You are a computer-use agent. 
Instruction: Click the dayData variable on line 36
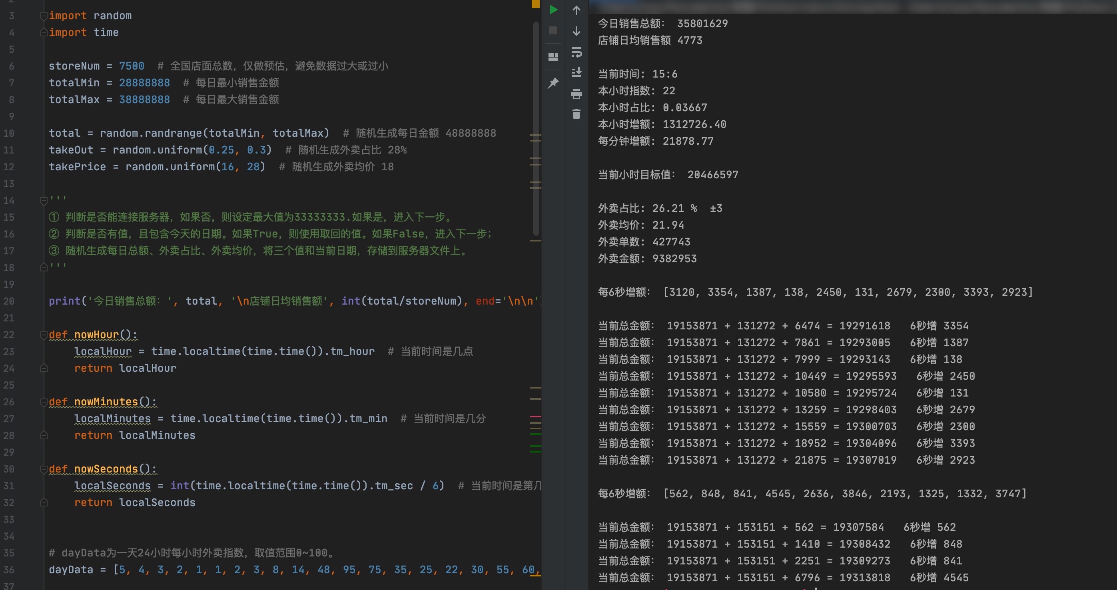click(x=71, y=570)
